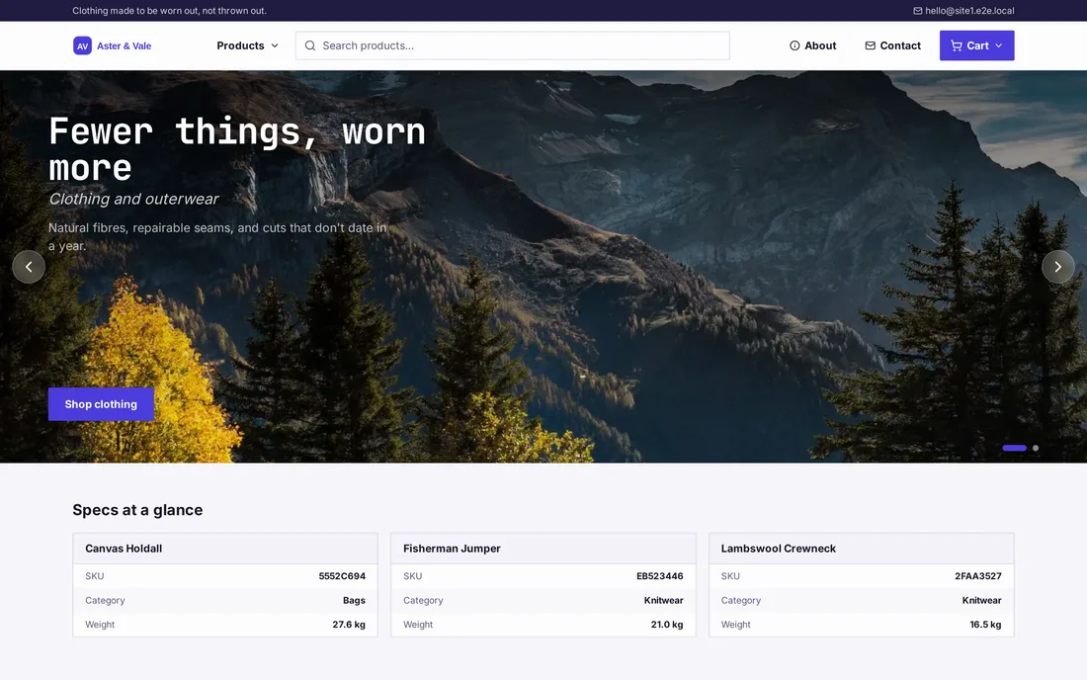Click the hero headline Fewer things, worn more
The width and height of the screenshot is (1087, 680).
pos(236,149)
